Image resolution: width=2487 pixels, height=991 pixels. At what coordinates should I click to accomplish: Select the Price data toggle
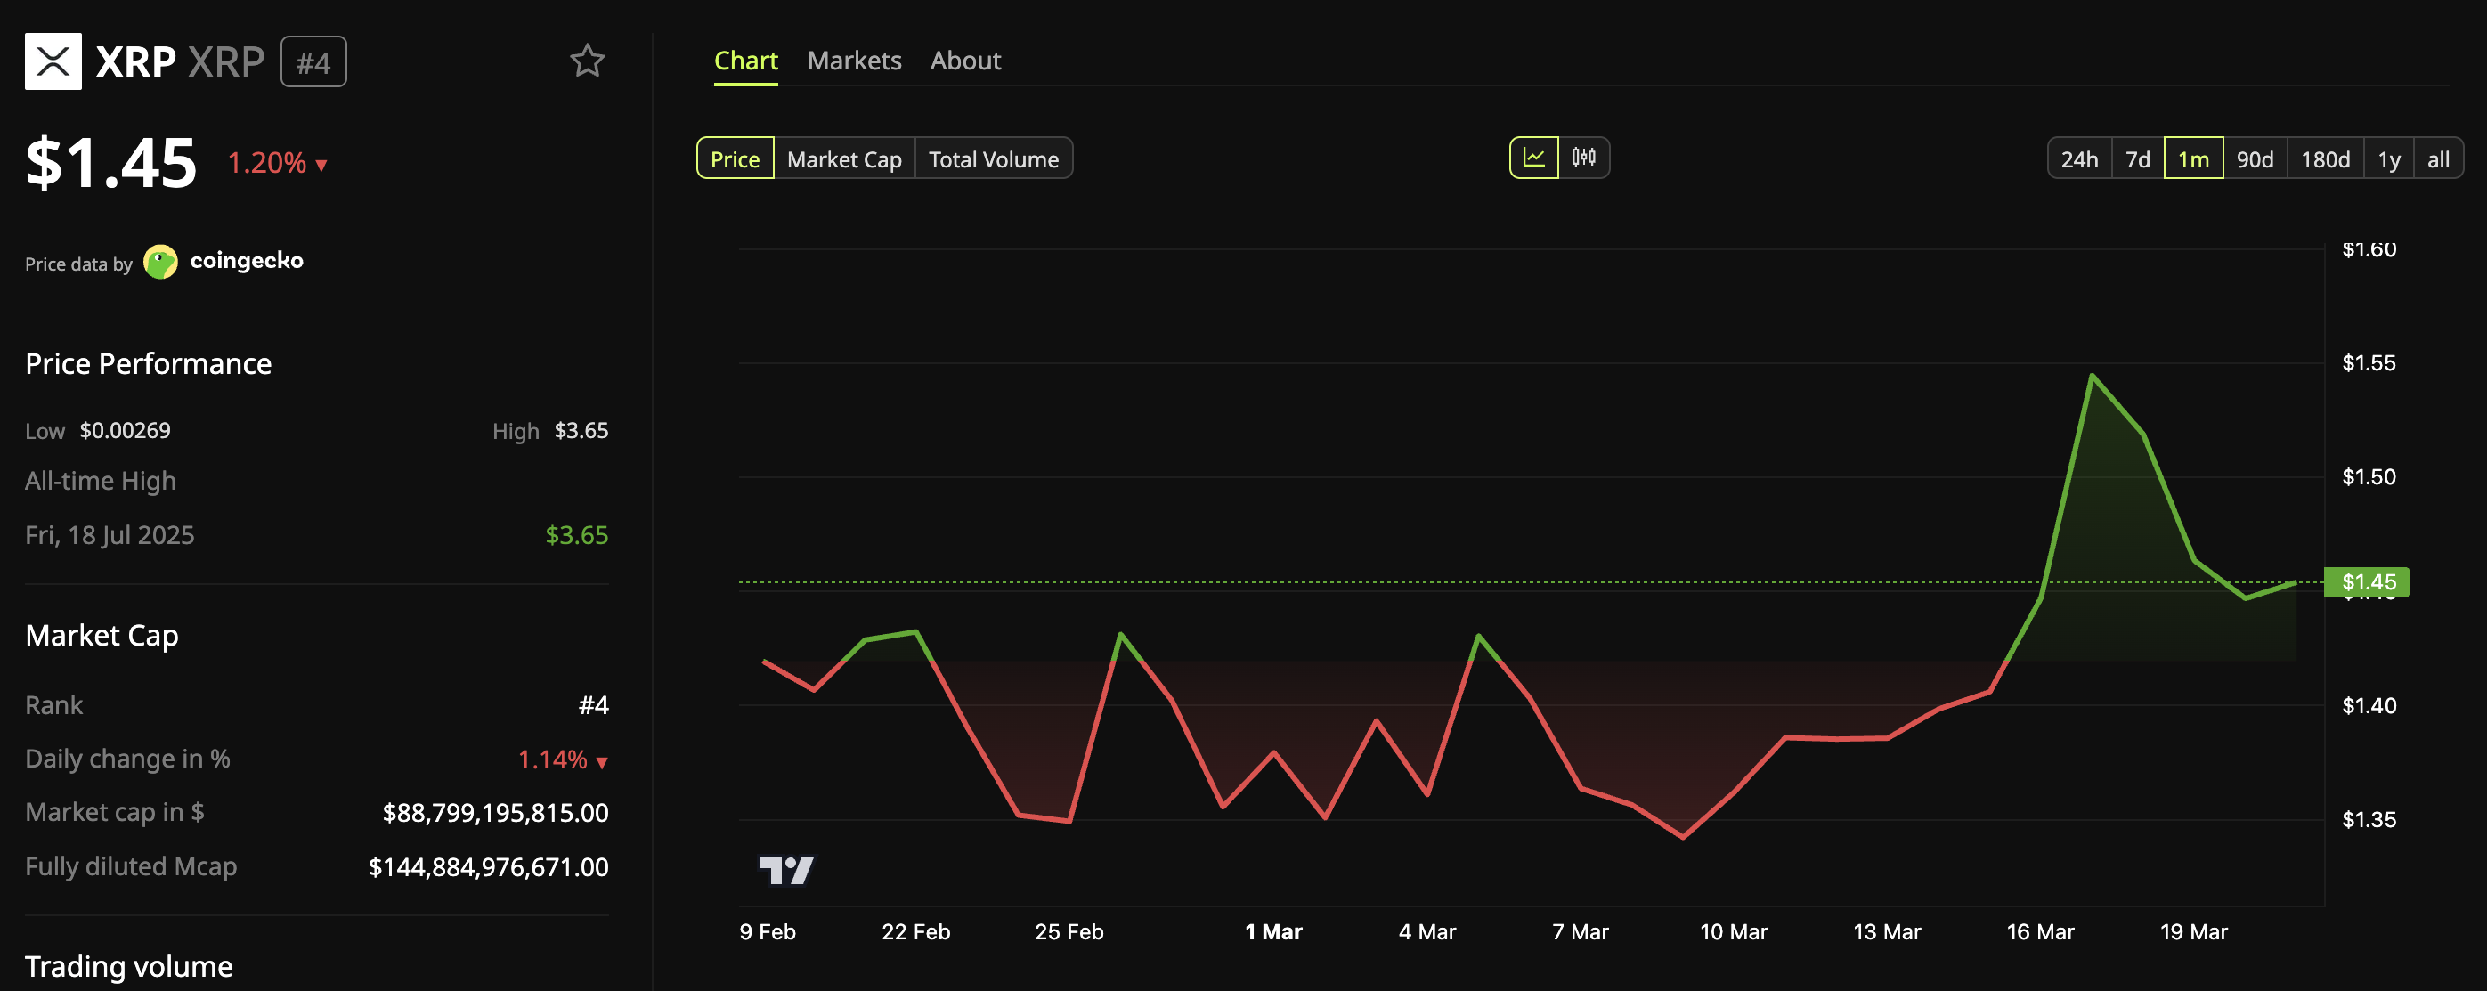pos(735,159)
